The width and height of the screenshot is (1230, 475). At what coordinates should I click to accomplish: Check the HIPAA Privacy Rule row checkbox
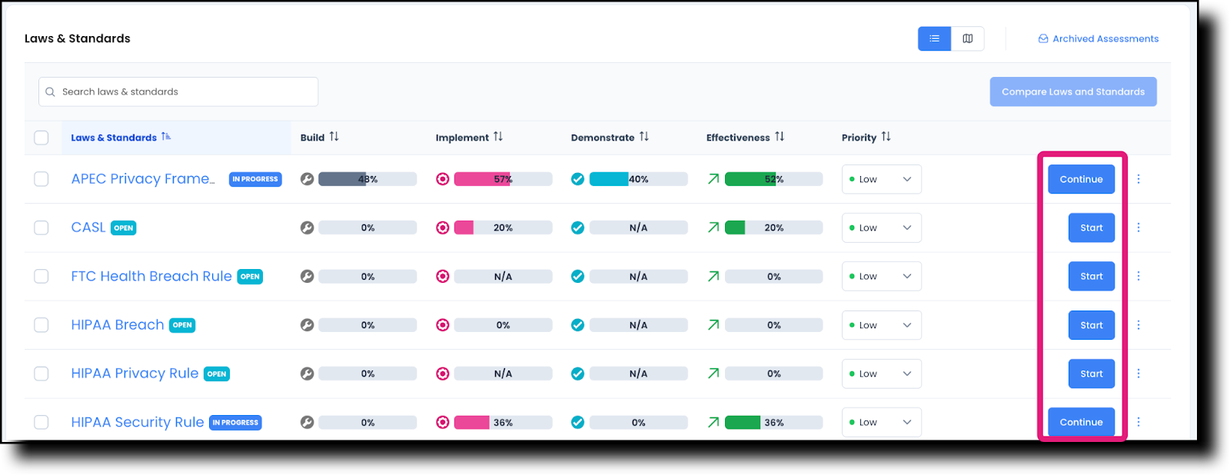(x=42, y=373)
